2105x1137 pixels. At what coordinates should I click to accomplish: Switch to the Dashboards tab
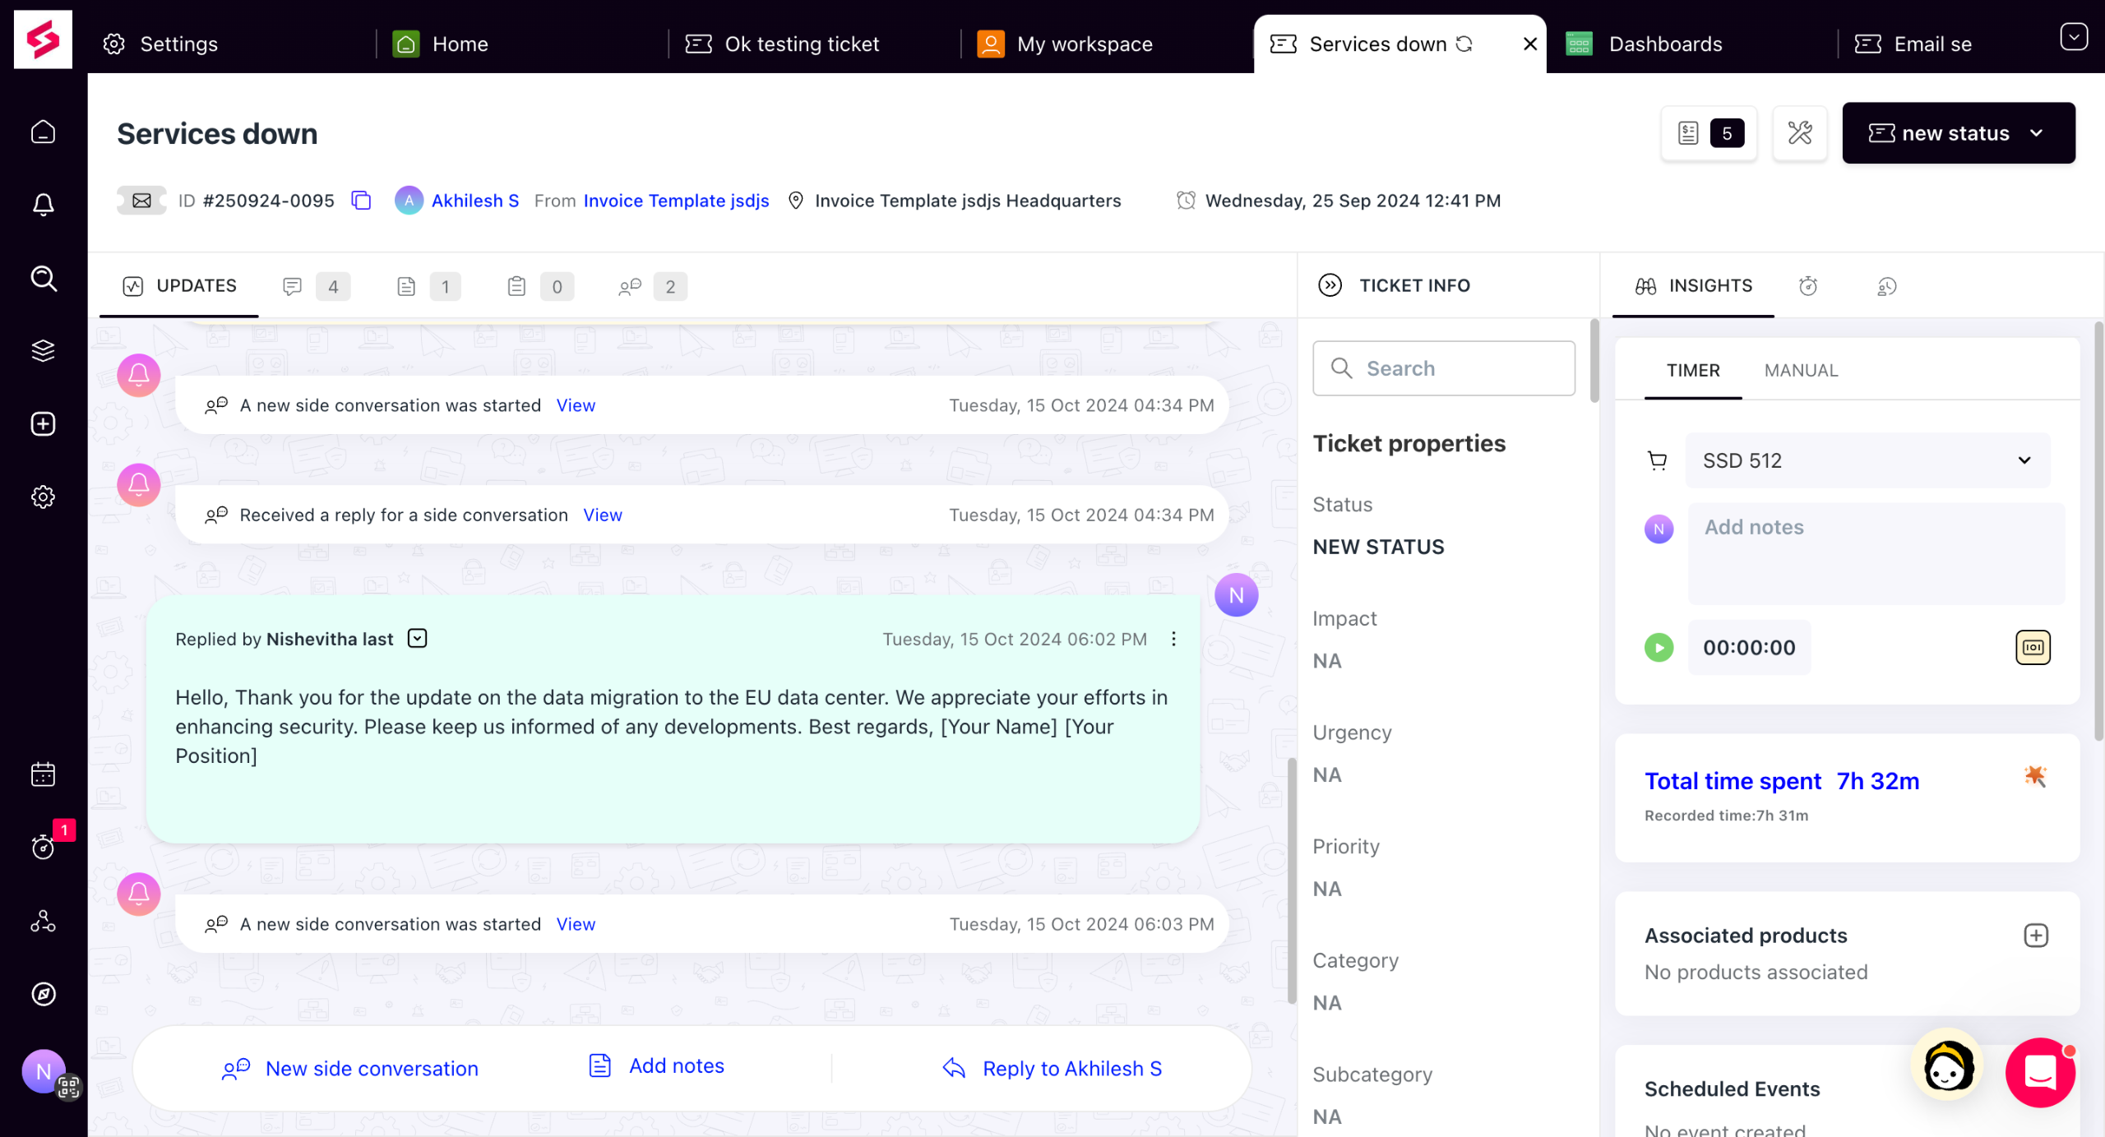tap(1665, 44)
